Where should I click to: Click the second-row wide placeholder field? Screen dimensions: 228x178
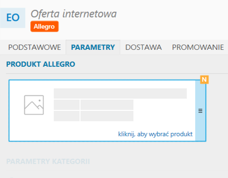point(107,105)
